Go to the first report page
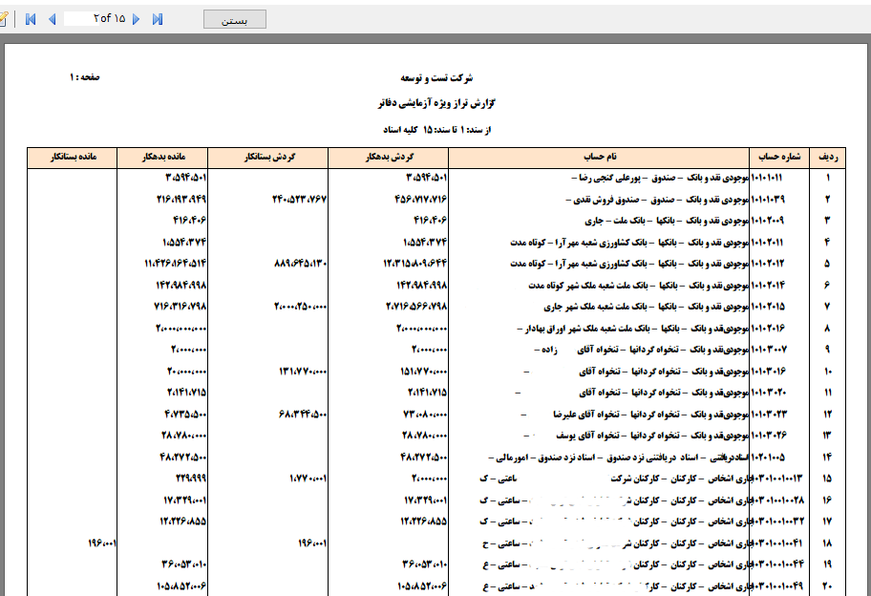Screen dimensions: 871x596 pyautogui.click(x=31, y=19)
